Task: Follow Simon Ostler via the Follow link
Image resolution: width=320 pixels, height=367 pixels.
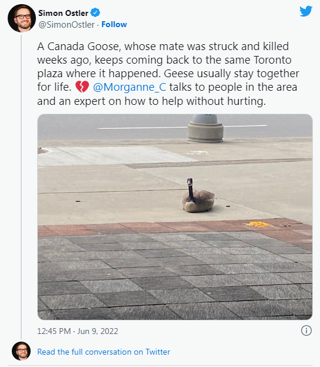Action: 114,24
